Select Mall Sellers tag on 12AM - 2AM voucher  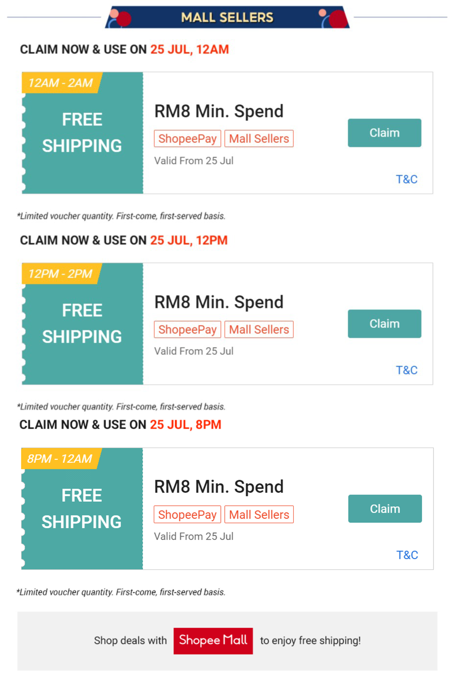pos(259,139)
